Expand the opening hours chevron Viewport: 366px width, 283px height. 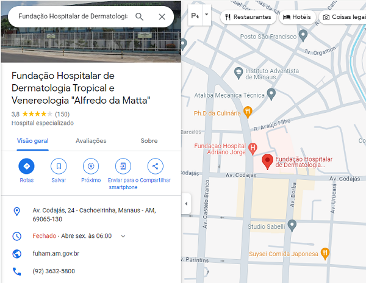pyautogui.click(x=123, y=236)
